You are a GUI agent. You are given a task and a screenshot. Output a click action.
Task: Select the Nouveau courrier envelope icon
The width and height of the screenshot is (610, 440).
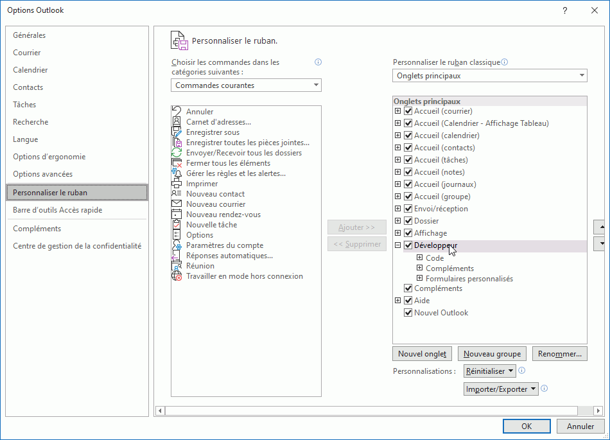(177, 204)
